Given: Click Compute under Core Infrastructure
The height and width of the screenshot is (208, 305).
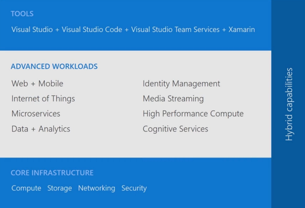Looking at the screenshot, I should [26, 188].
